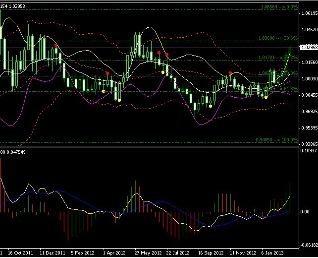Click the Fibonacci 61.8% level label
The width and height of the screenshot is (318, 258).
click(x=279, y=89)
